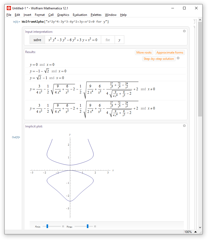The width and height of the screenshot is (208, 240).
Task: Open the Help menu
Action: [x=123, y=15]
